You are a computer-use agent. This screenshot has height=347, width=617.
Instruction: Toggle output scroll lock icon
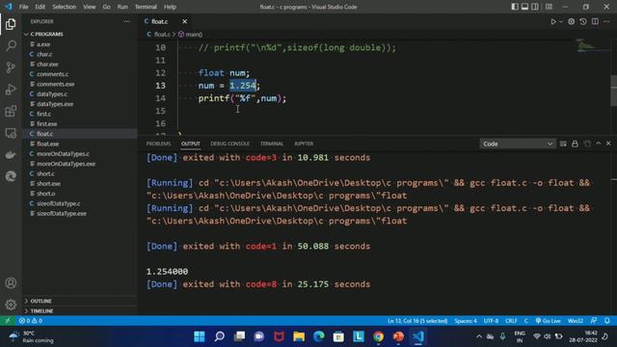tap(575, 144)
